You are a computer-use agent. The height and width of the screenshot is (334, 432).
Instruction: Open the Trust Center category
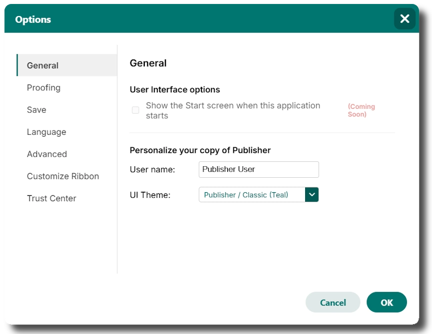(67, 198)
